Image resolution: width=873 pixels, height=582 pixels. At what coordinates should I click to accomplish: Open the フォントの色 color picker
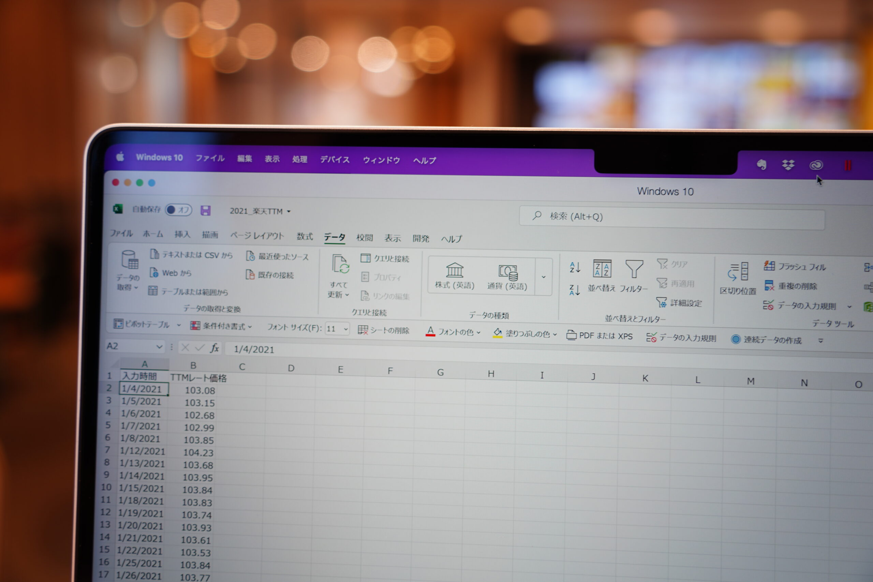pos(453,331)
